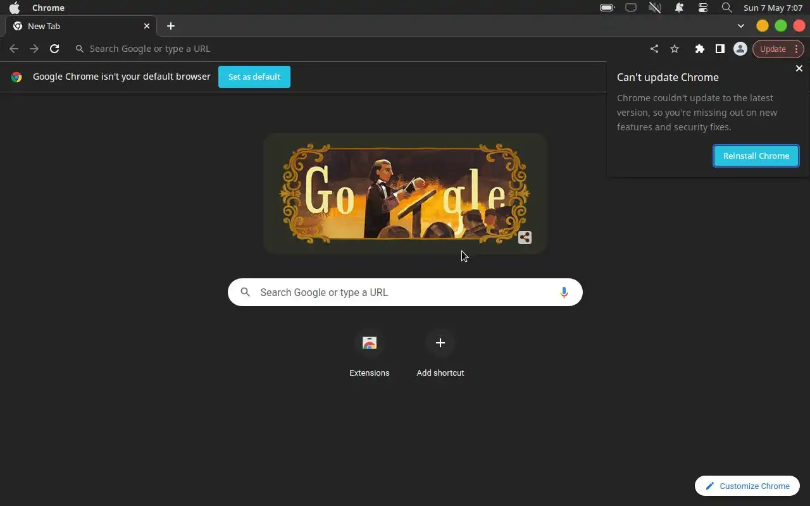Viewport: 810px width, 506px height.
Task: Click the Update button in toolbar
Action: coord(778,49)
